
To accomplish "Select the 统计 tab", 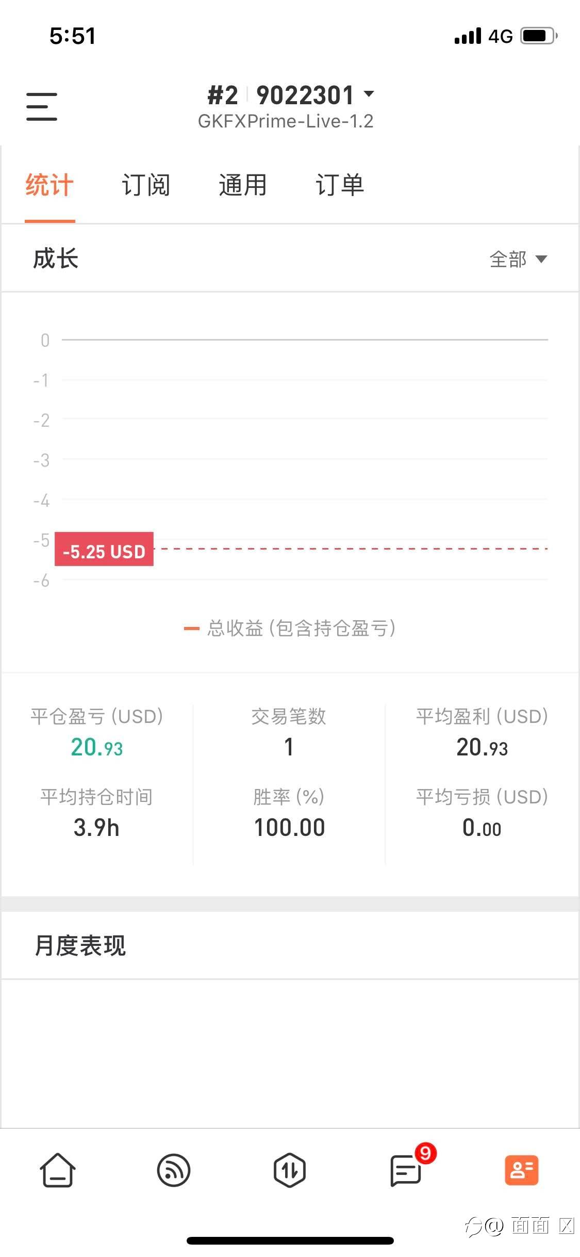I will (49, 185).
